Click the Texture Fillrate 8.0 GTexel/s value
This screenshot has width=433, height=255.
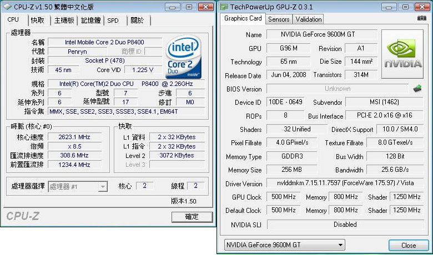[395, 142]
